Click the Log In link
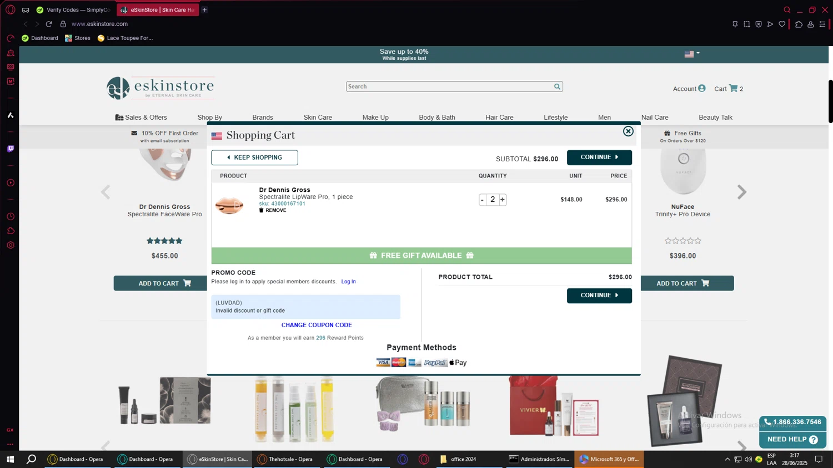Image resolution: width=833 pixels, height=468 pixels. pyautogui.click(x=348, y=282)
